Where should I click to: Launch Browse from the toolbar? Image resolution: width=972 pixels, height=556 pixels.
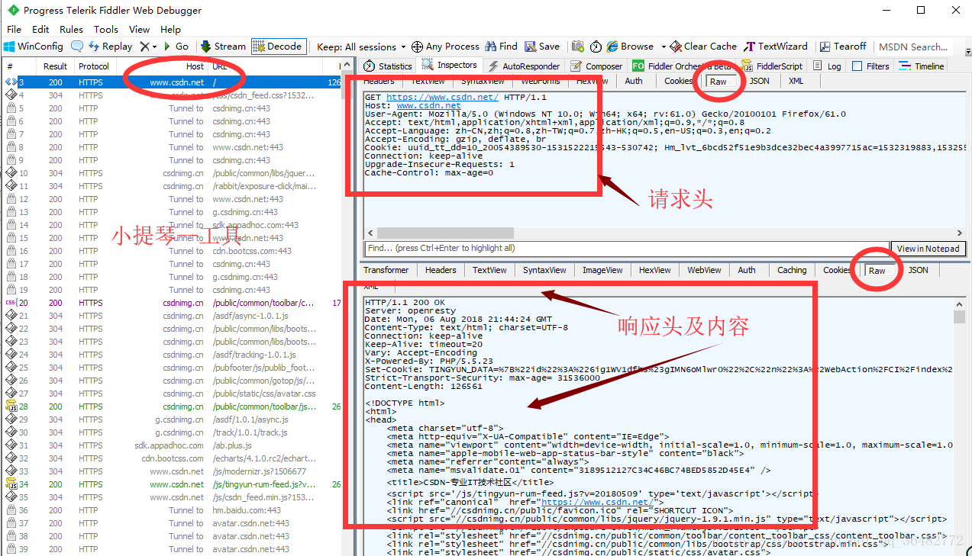[631, 47]
